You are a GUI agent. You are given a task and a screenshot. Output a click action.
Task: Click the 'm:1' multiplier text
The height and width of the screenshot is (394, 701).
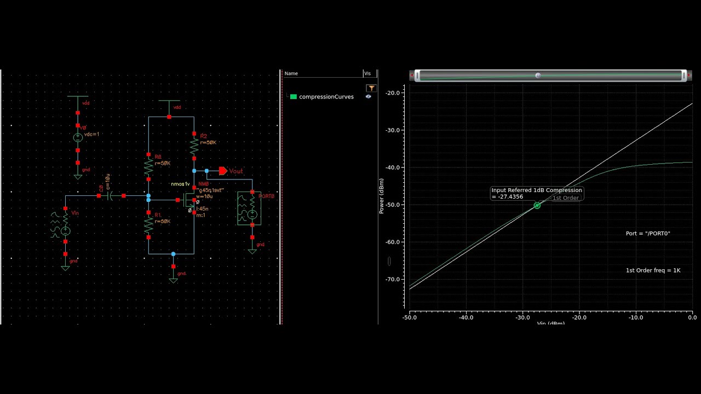pos(200,216)
